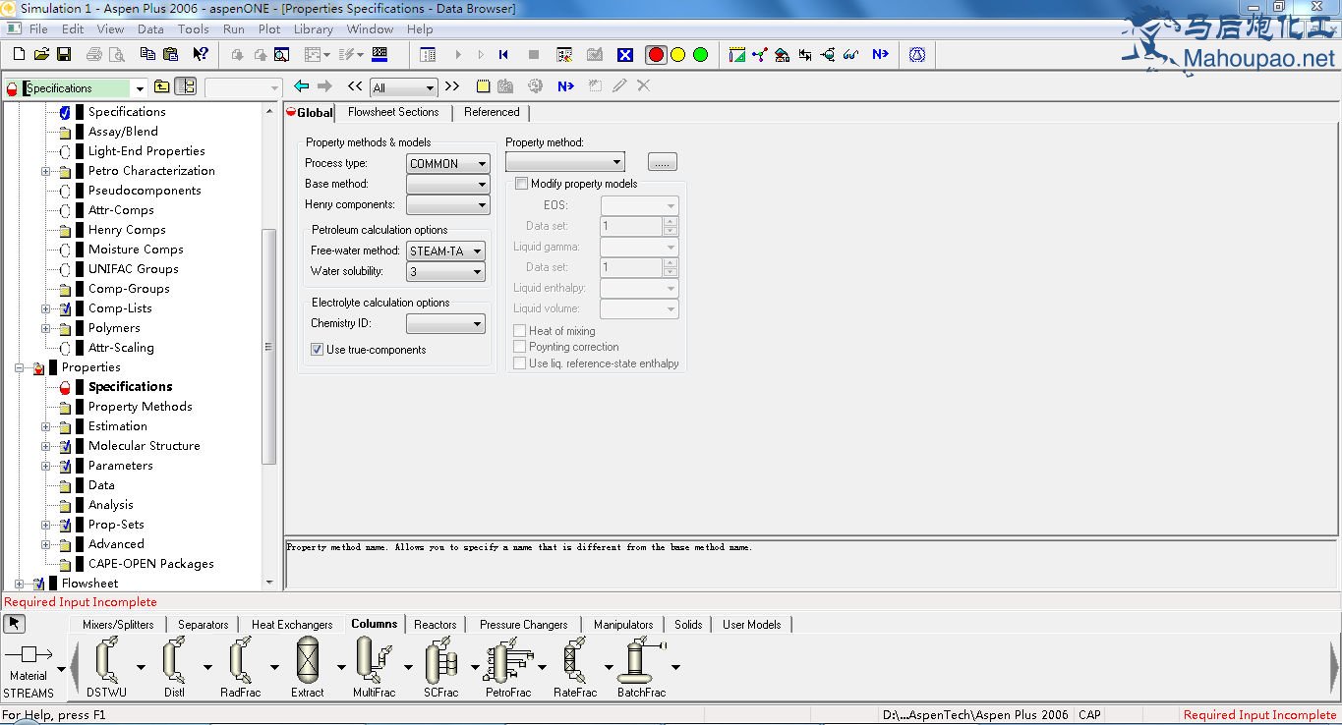Screen dimensions: 1342x725
Task: Open the STREAMS type dropdown arrow
Action: click(61, 669)
